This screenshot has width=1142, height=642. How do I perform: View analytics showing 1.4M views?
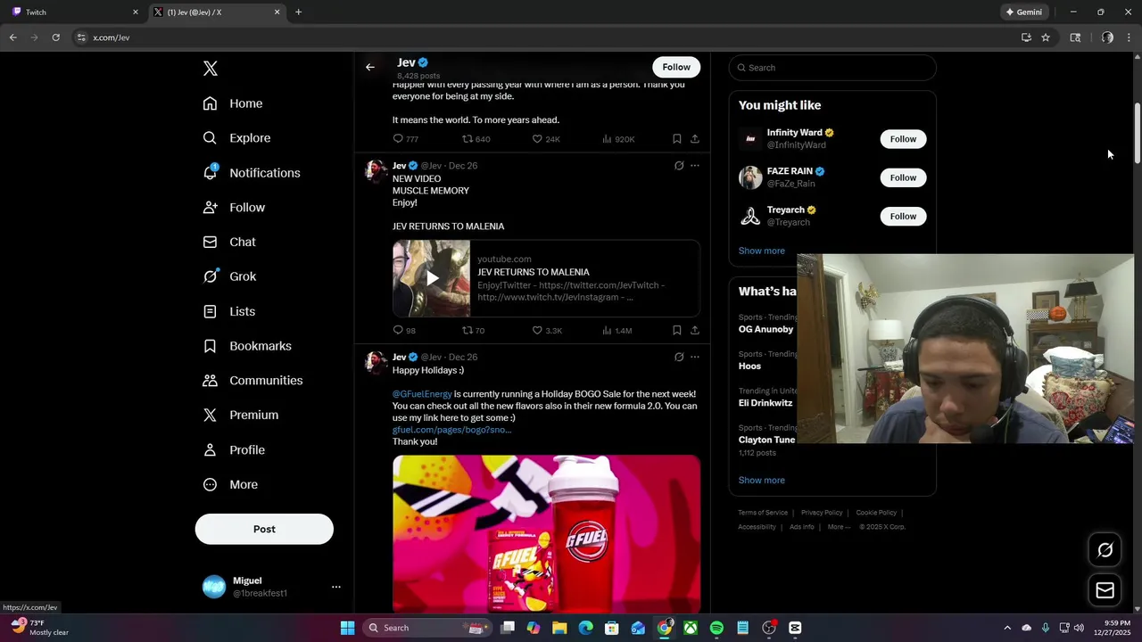click(617, 331)
